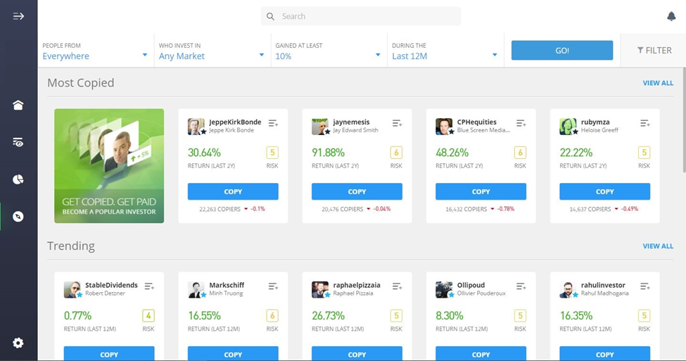The width and height of the screenshot is (686, 361).
Task: Click View All for Trending
Action: [658, 246]
